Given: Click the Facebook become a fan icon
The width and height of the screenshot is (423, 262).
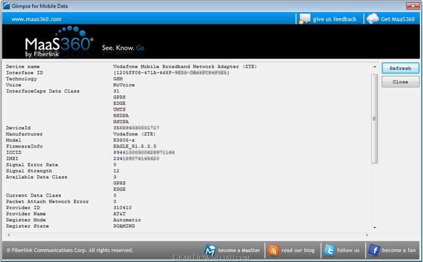Looking at the screenshot, I should 374,250.
